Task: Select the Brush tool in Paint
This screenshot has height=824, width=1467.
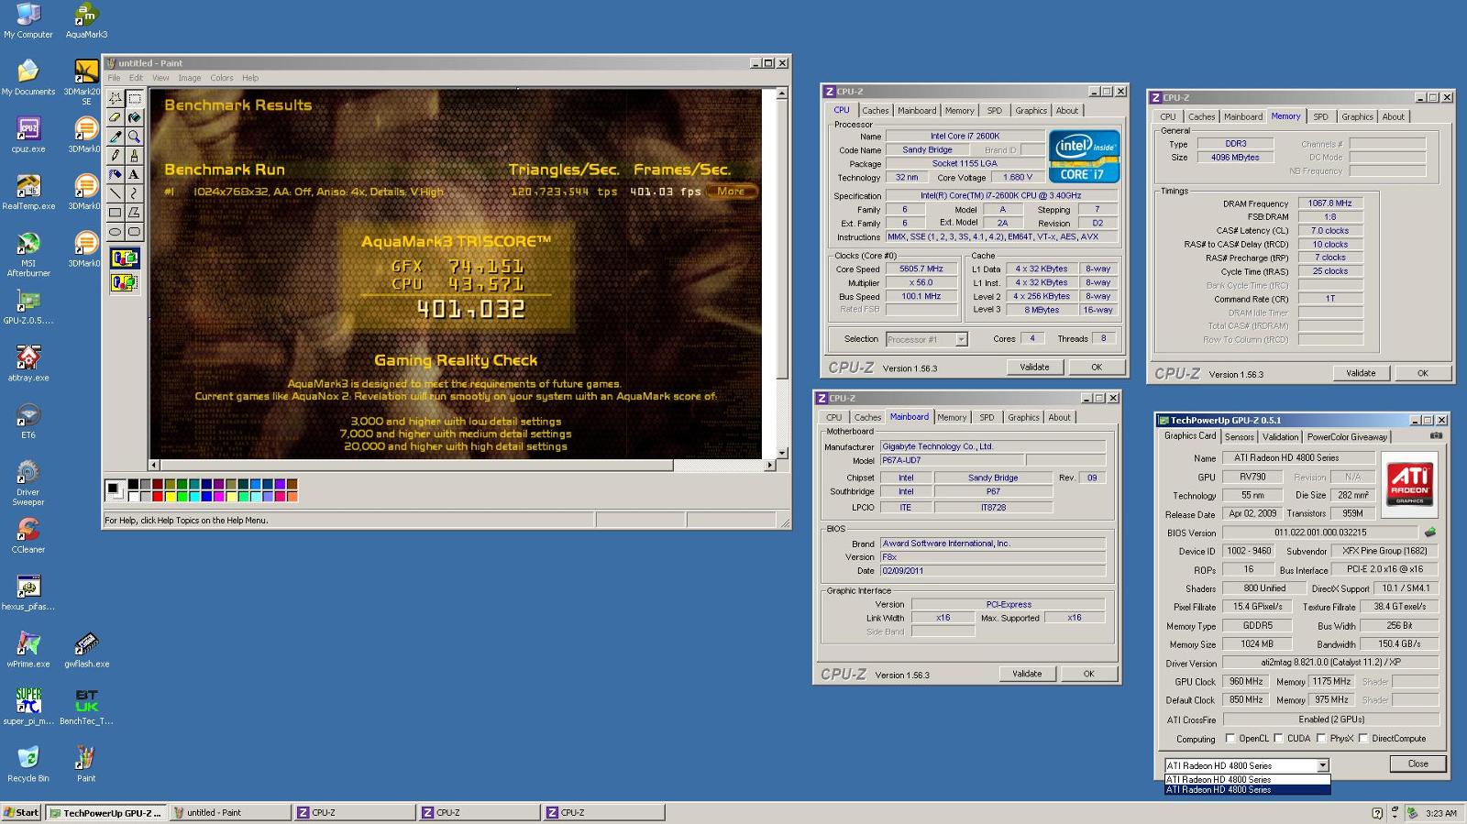Action: (x=135, y=156)
